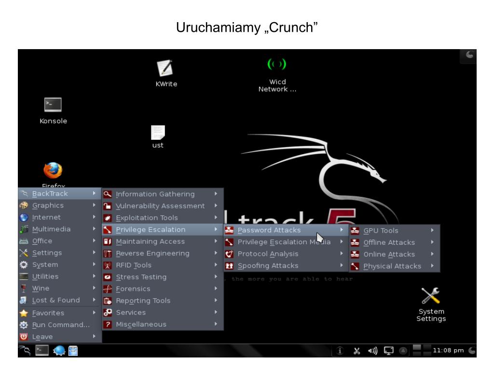
Task: Open the Graphics menu category
Action: (x=59, y=205)
